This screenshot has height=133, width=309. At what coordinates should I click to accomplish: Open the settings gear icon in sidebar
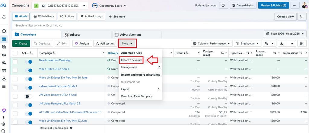tap(3, 124)
